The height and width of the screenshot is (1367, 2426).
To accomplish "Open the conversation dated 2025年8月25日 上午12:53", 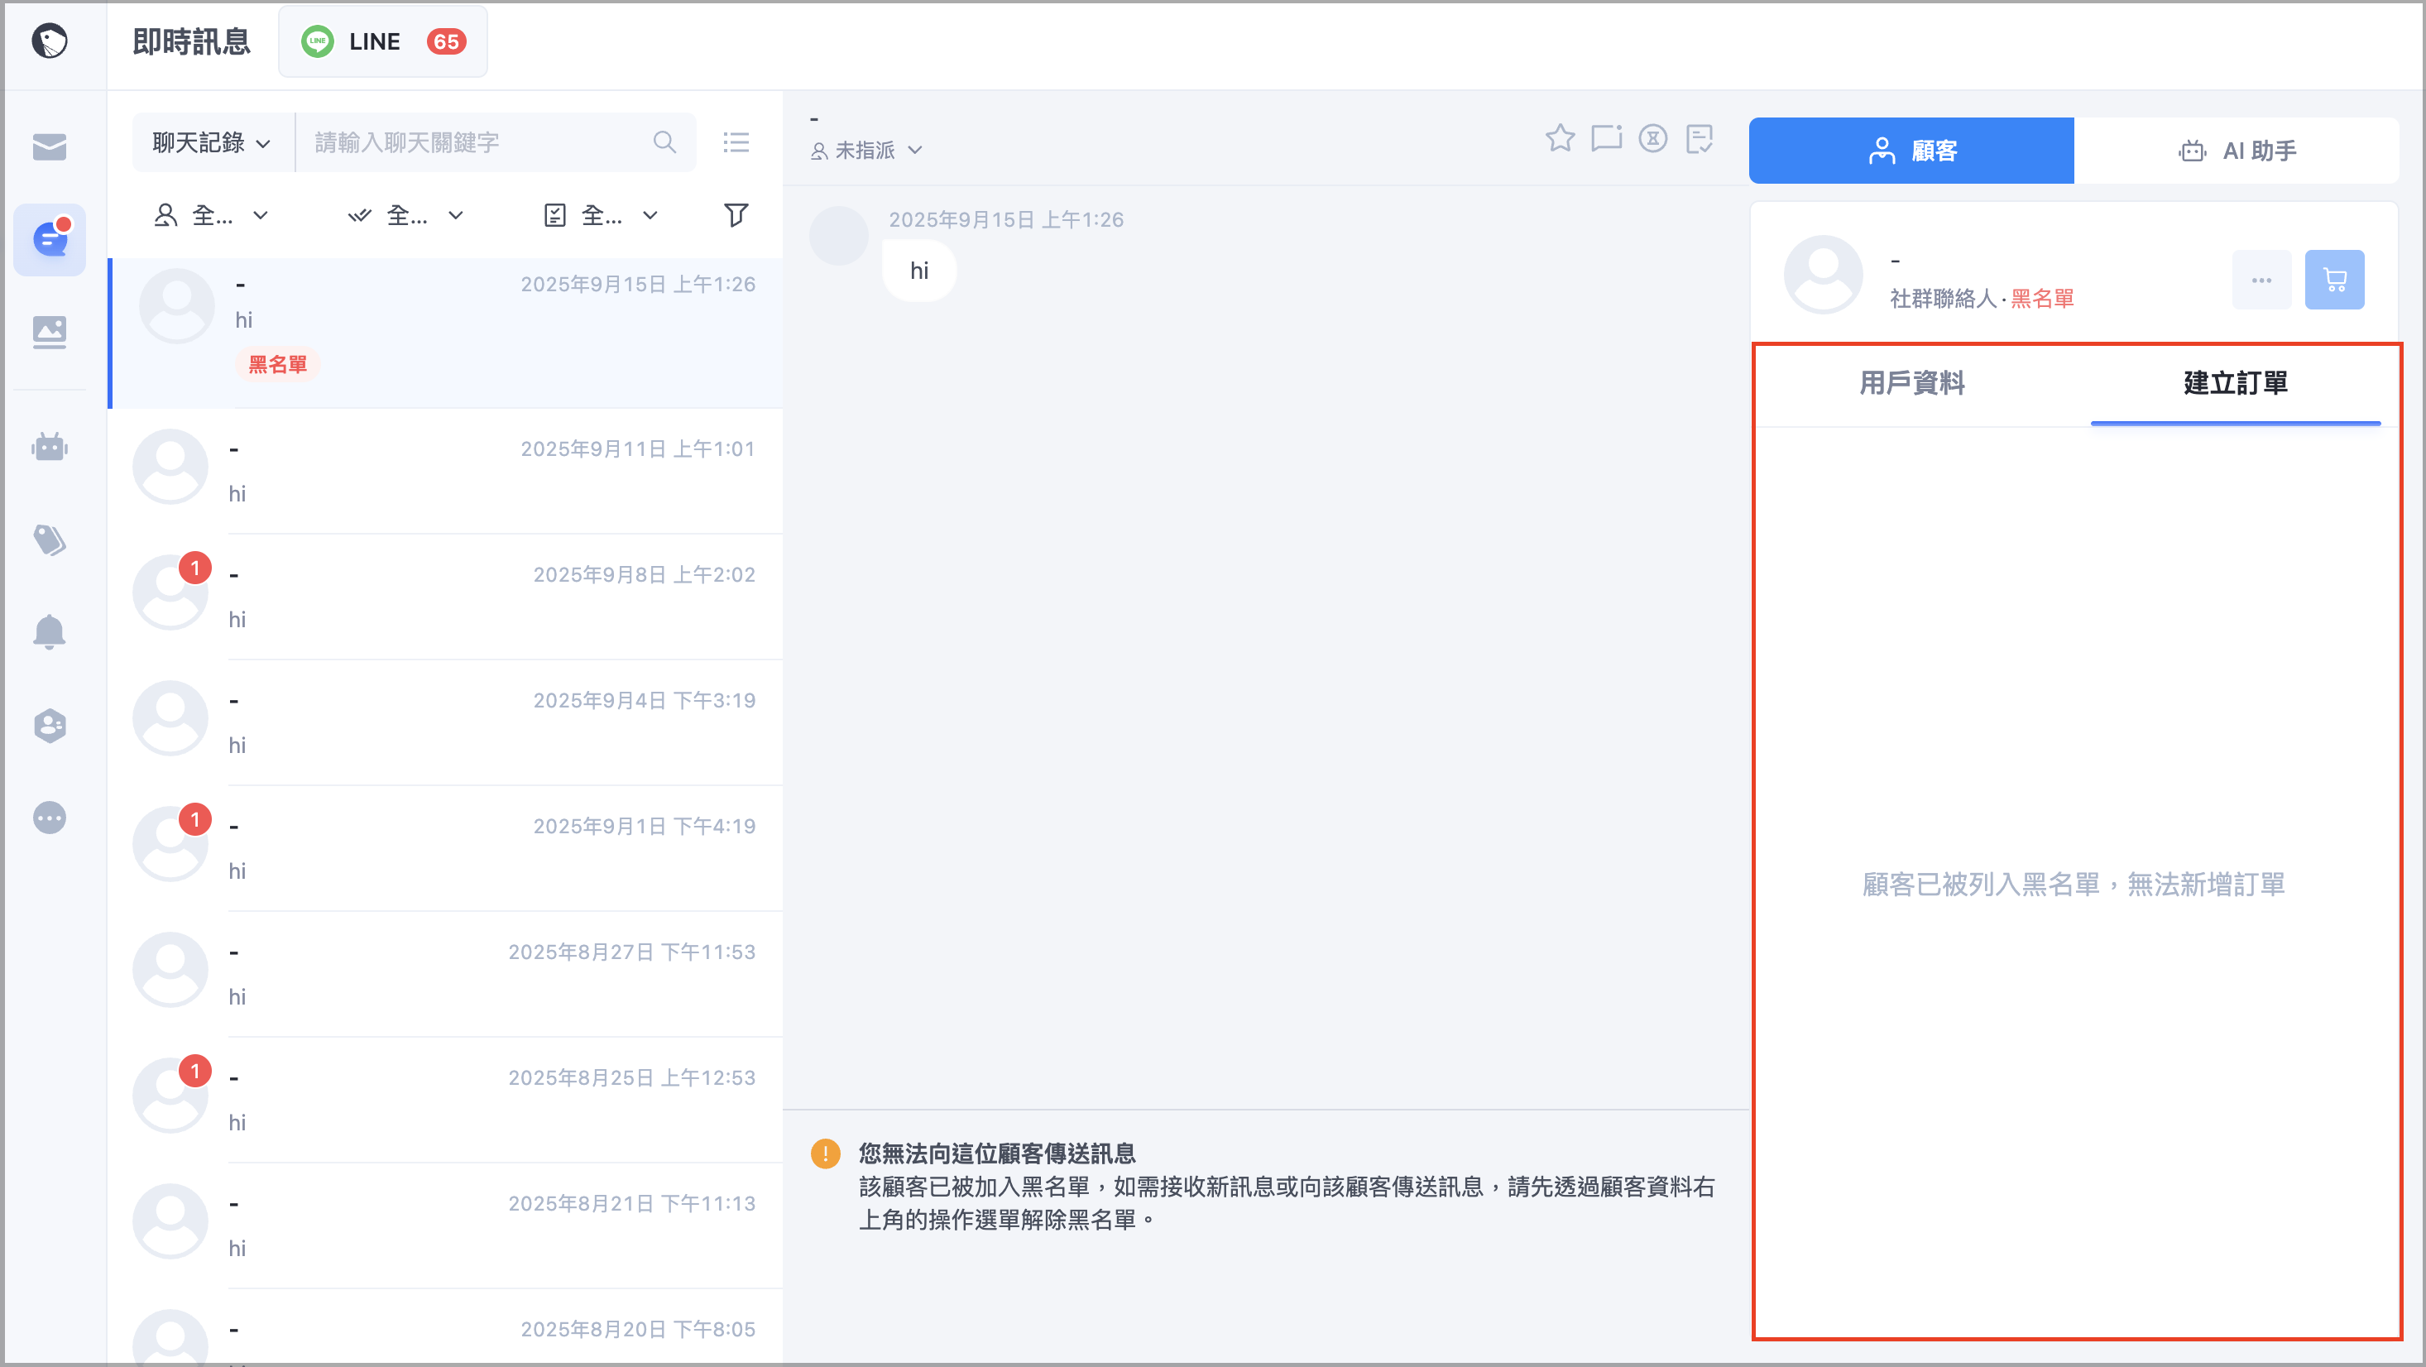I will (447, 1101).
